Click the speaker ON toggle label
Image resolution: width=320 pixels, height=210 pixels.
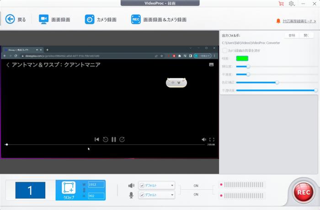(196, 186)
